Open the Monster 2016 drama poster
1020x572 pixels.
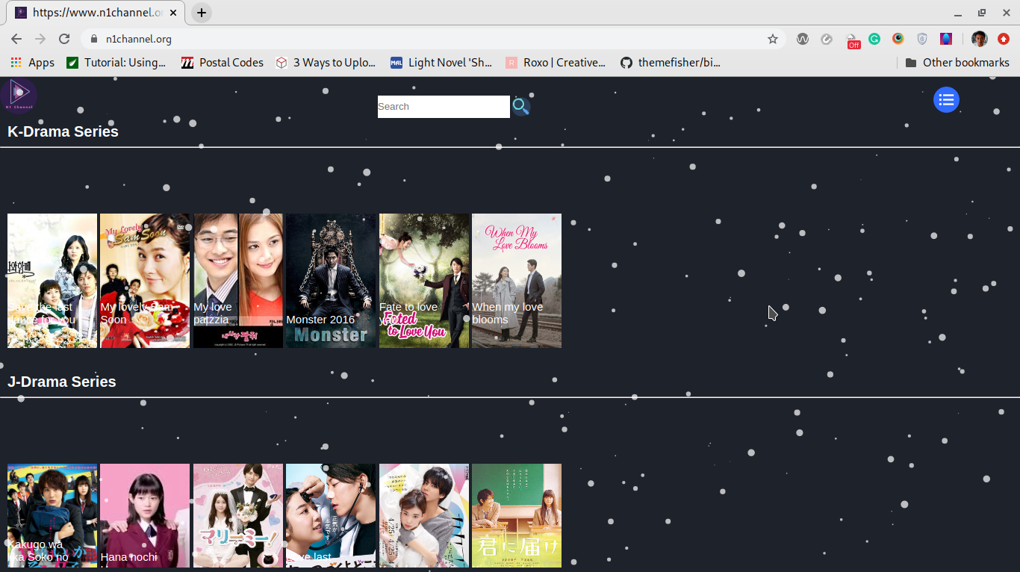331,281
